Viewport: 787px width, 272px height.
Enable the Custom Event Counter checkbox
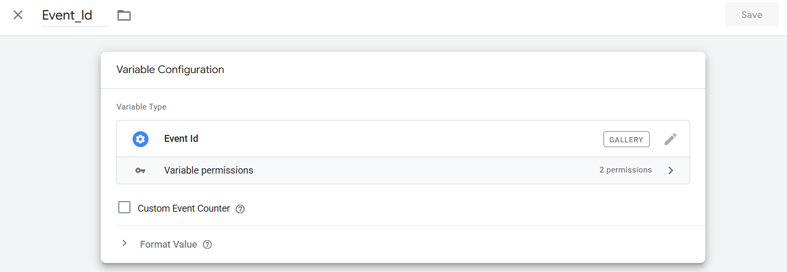point(125,207)
